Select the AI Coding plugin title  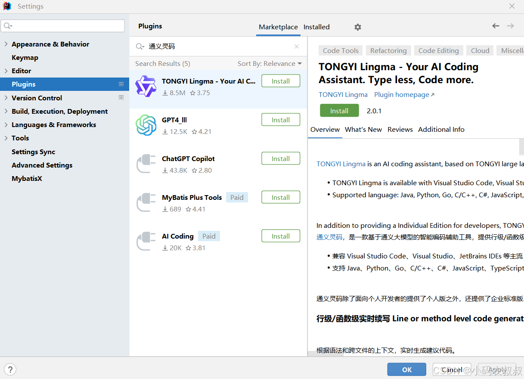tap(177, 236)
